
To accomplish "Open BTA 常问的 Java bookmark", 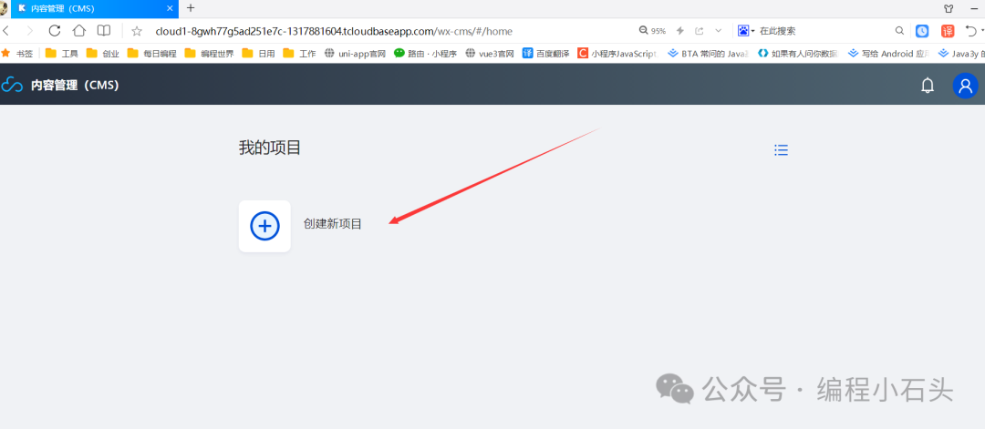I will pos(709,54).
